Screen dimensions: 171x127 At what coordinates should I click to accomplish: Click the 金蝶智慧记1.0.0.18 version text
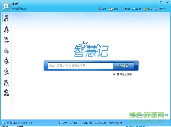(x=19, y=123)
